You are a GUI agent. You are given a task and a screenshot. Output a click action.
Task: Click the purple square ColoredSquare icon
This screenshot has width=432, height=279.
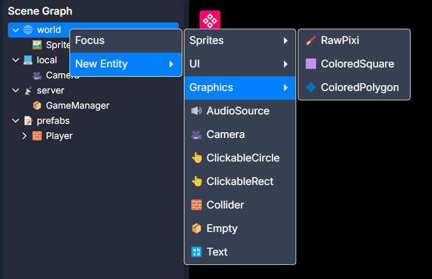click(311, 64)
